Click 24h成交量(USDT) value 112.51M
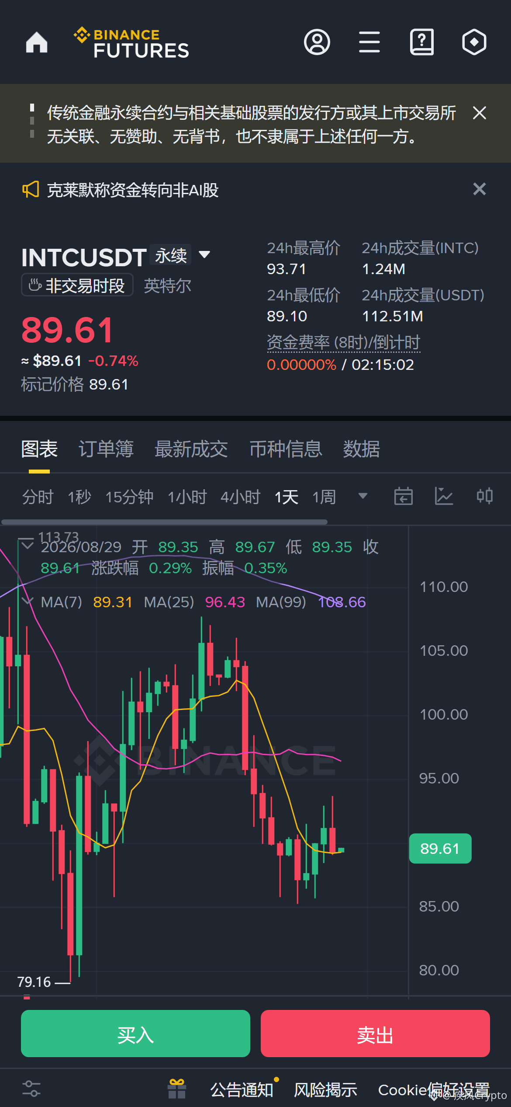The width and height of the screenshot is (511, 1107). pos(393,316)
